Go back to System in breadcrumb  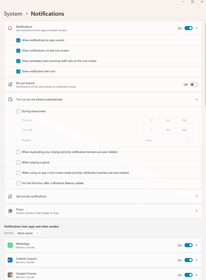coord(13,14)
